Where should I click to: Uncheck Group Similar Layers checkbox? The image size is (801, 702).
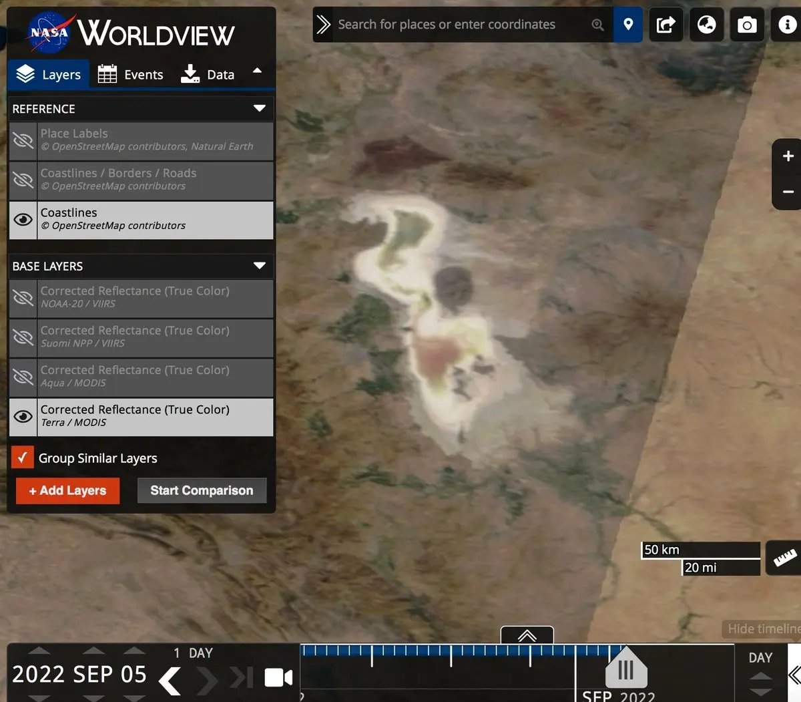tap(23, 458)
